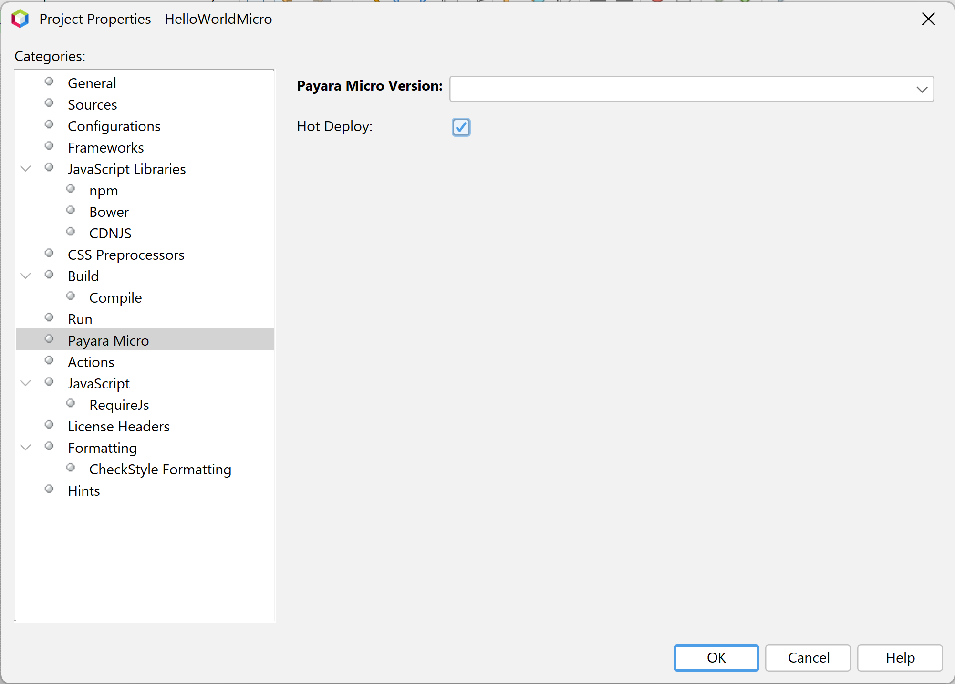This screenshot has width=955, height=684.
Task: Collapse the JavaScript Libraries tree node
Action: tap(26, 168)
